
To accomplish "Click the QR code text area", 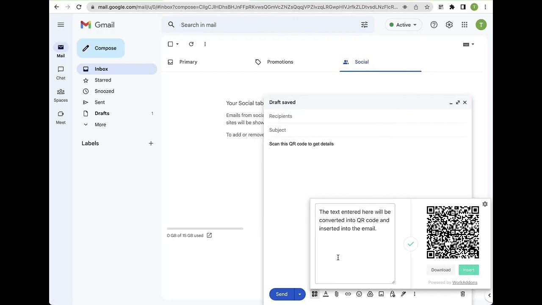I will [355, 244].
